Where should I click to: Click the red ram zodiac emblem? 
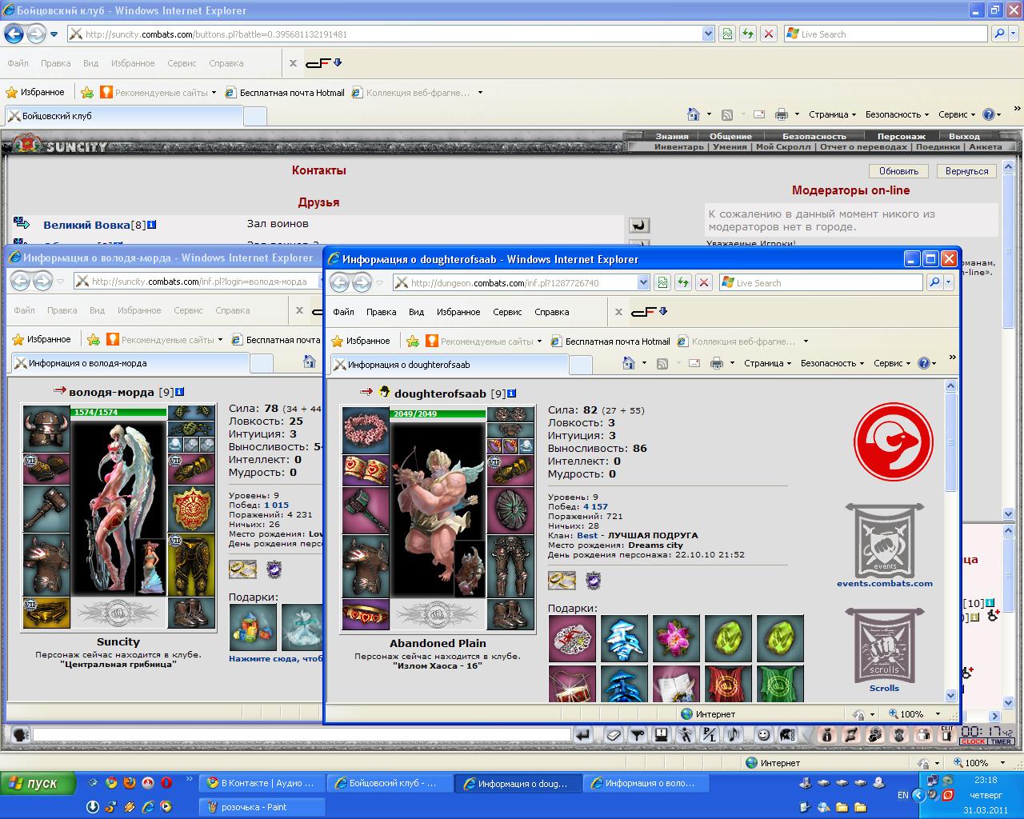(x=893, y=441)
